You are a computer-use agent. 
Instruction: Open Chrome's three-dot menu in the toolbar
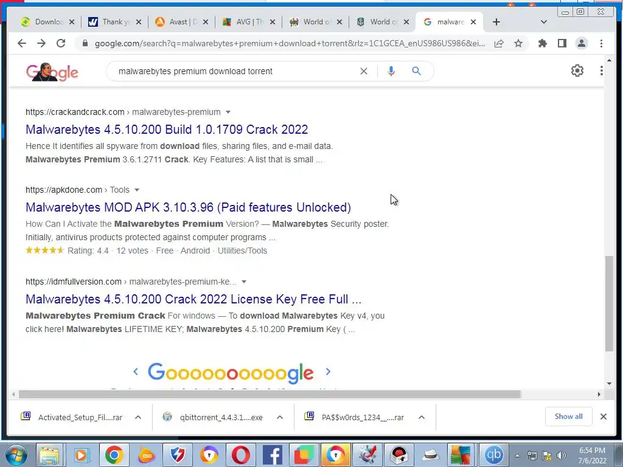pos(602,43)
